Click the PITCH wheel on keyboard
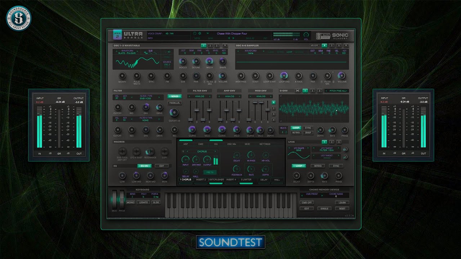The image size is (461, 259). 122,199
